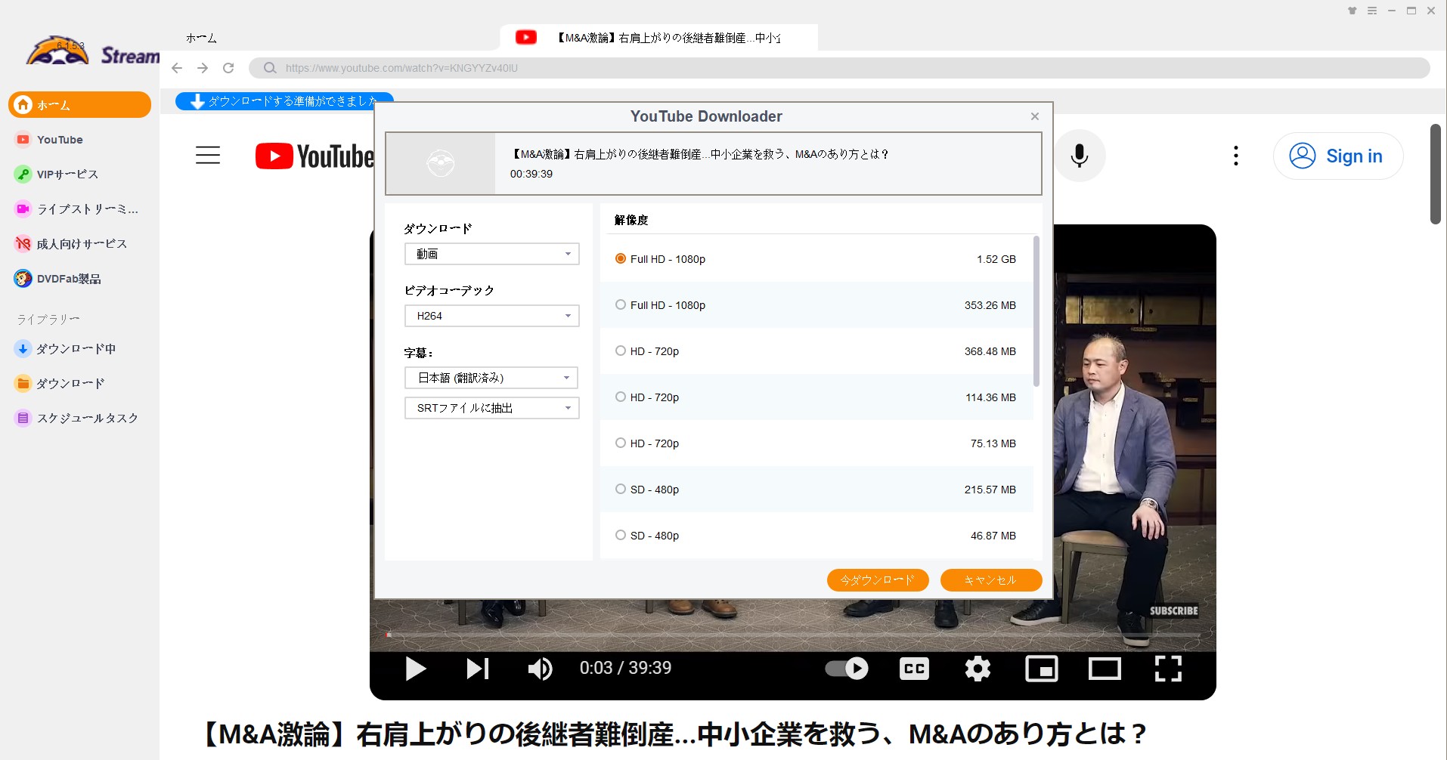The height and width of the screenshot is (760, 1447).
Task: Open the ダウンロード type dropdown (動画)
Action: click(492, 254)
